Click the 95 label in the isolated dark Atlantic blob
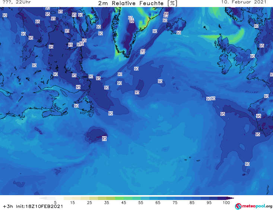 [x=104, y=138]
